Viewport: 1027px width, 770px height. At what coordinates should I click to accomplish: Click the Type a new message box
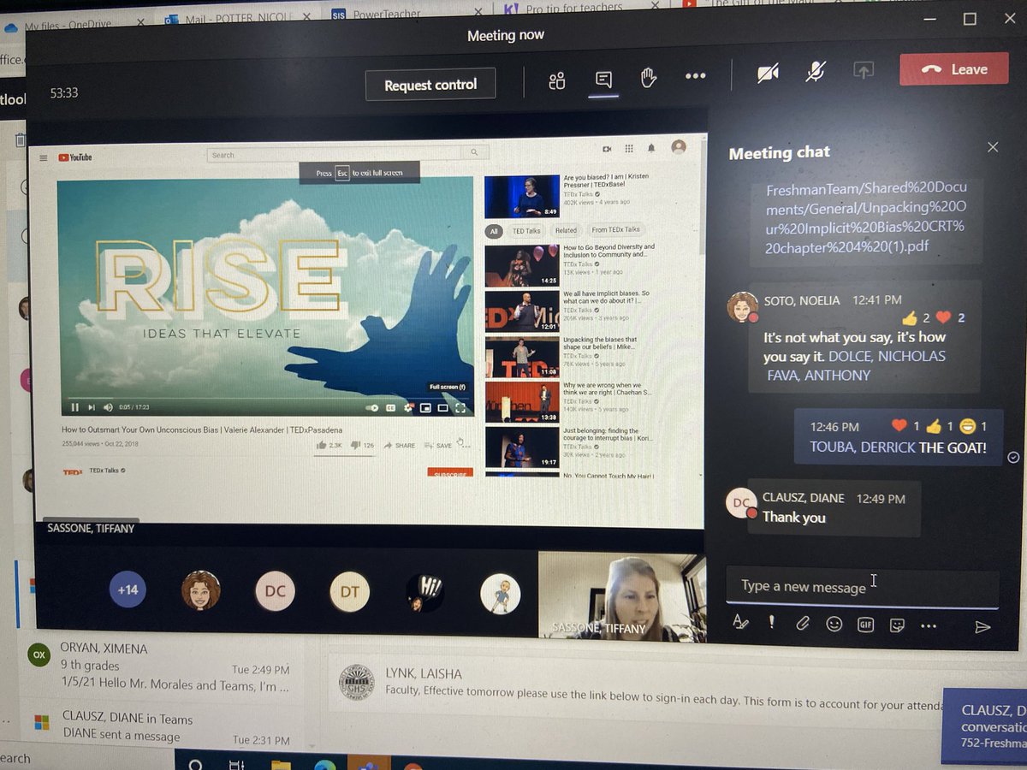tap(862, 586)
